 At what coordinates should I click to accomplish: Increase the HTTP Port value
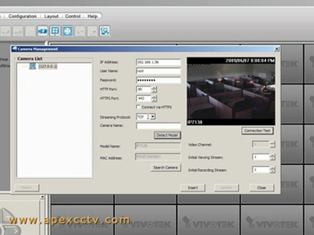tap(154, 87)
